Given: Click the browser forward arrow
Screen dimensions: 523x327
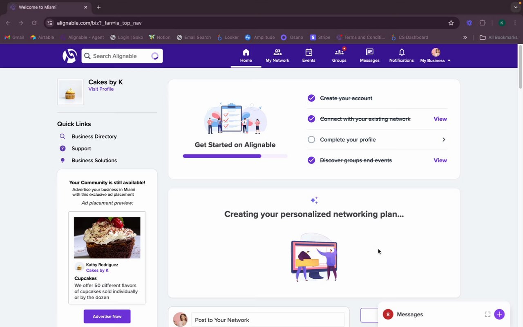Looking at the screenshot, I should click(21, 23).
